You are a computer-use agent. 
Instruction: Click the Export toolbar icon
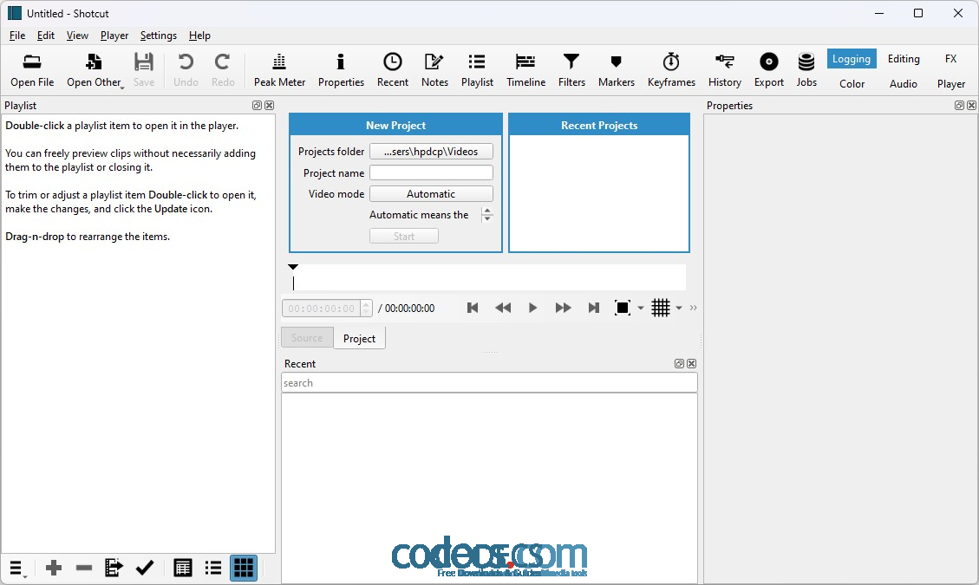pos(768,70)
